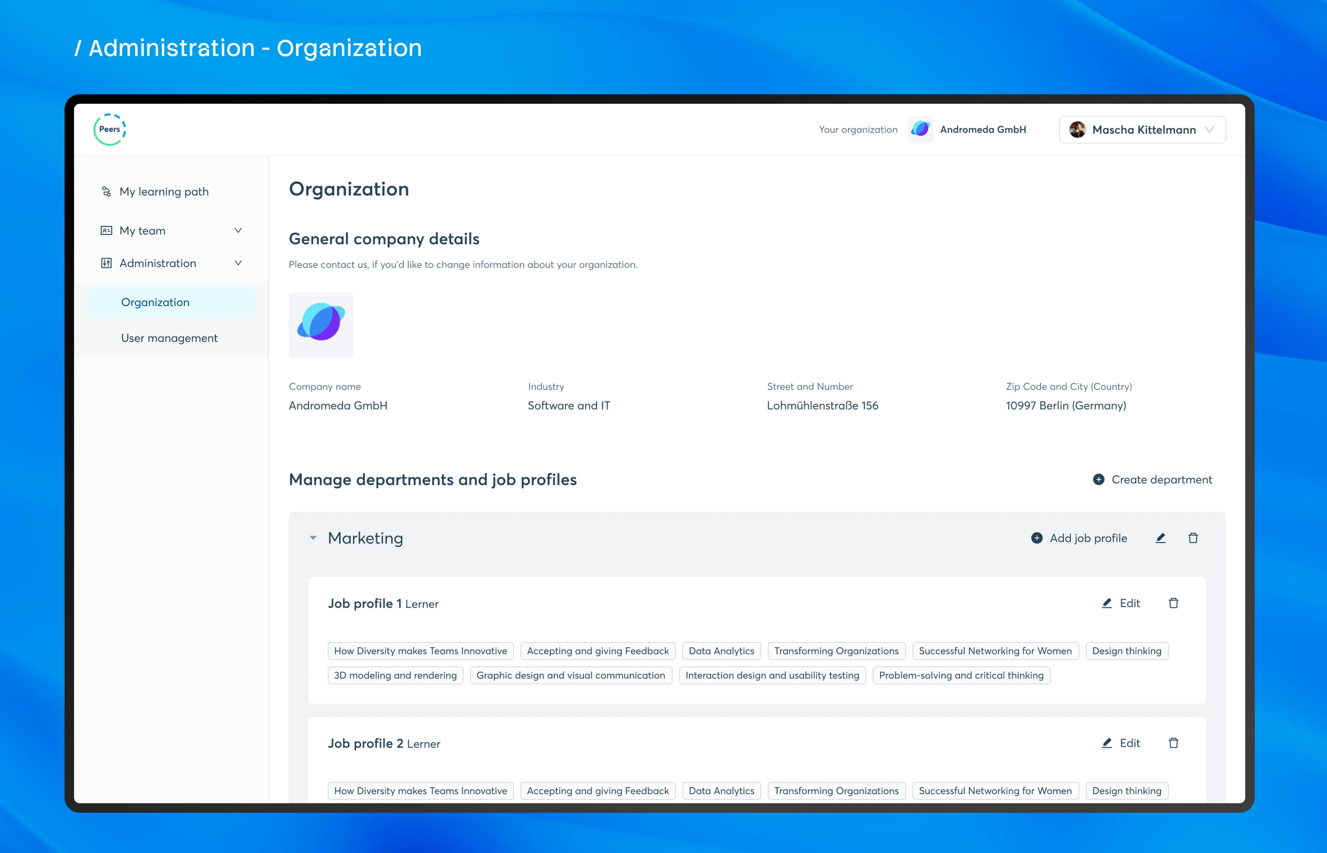Click the My learning path icon

click(106, 192)
